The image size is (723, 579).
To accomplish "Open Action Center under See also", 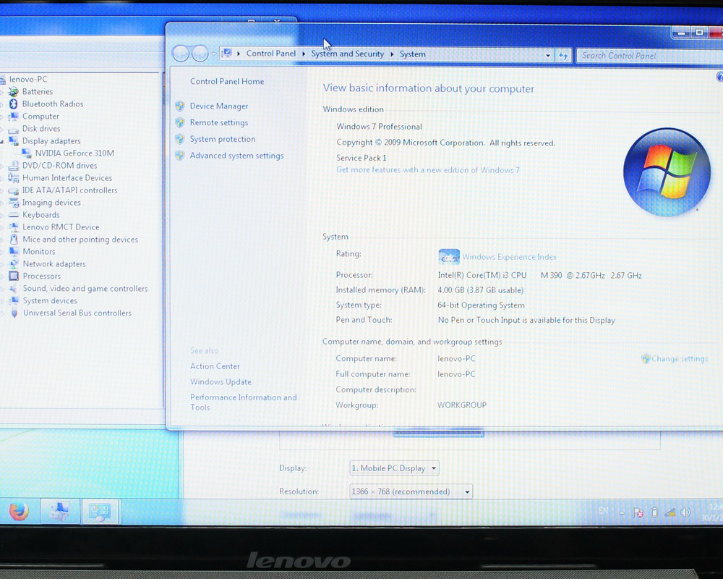I will [x=215, y=366].
